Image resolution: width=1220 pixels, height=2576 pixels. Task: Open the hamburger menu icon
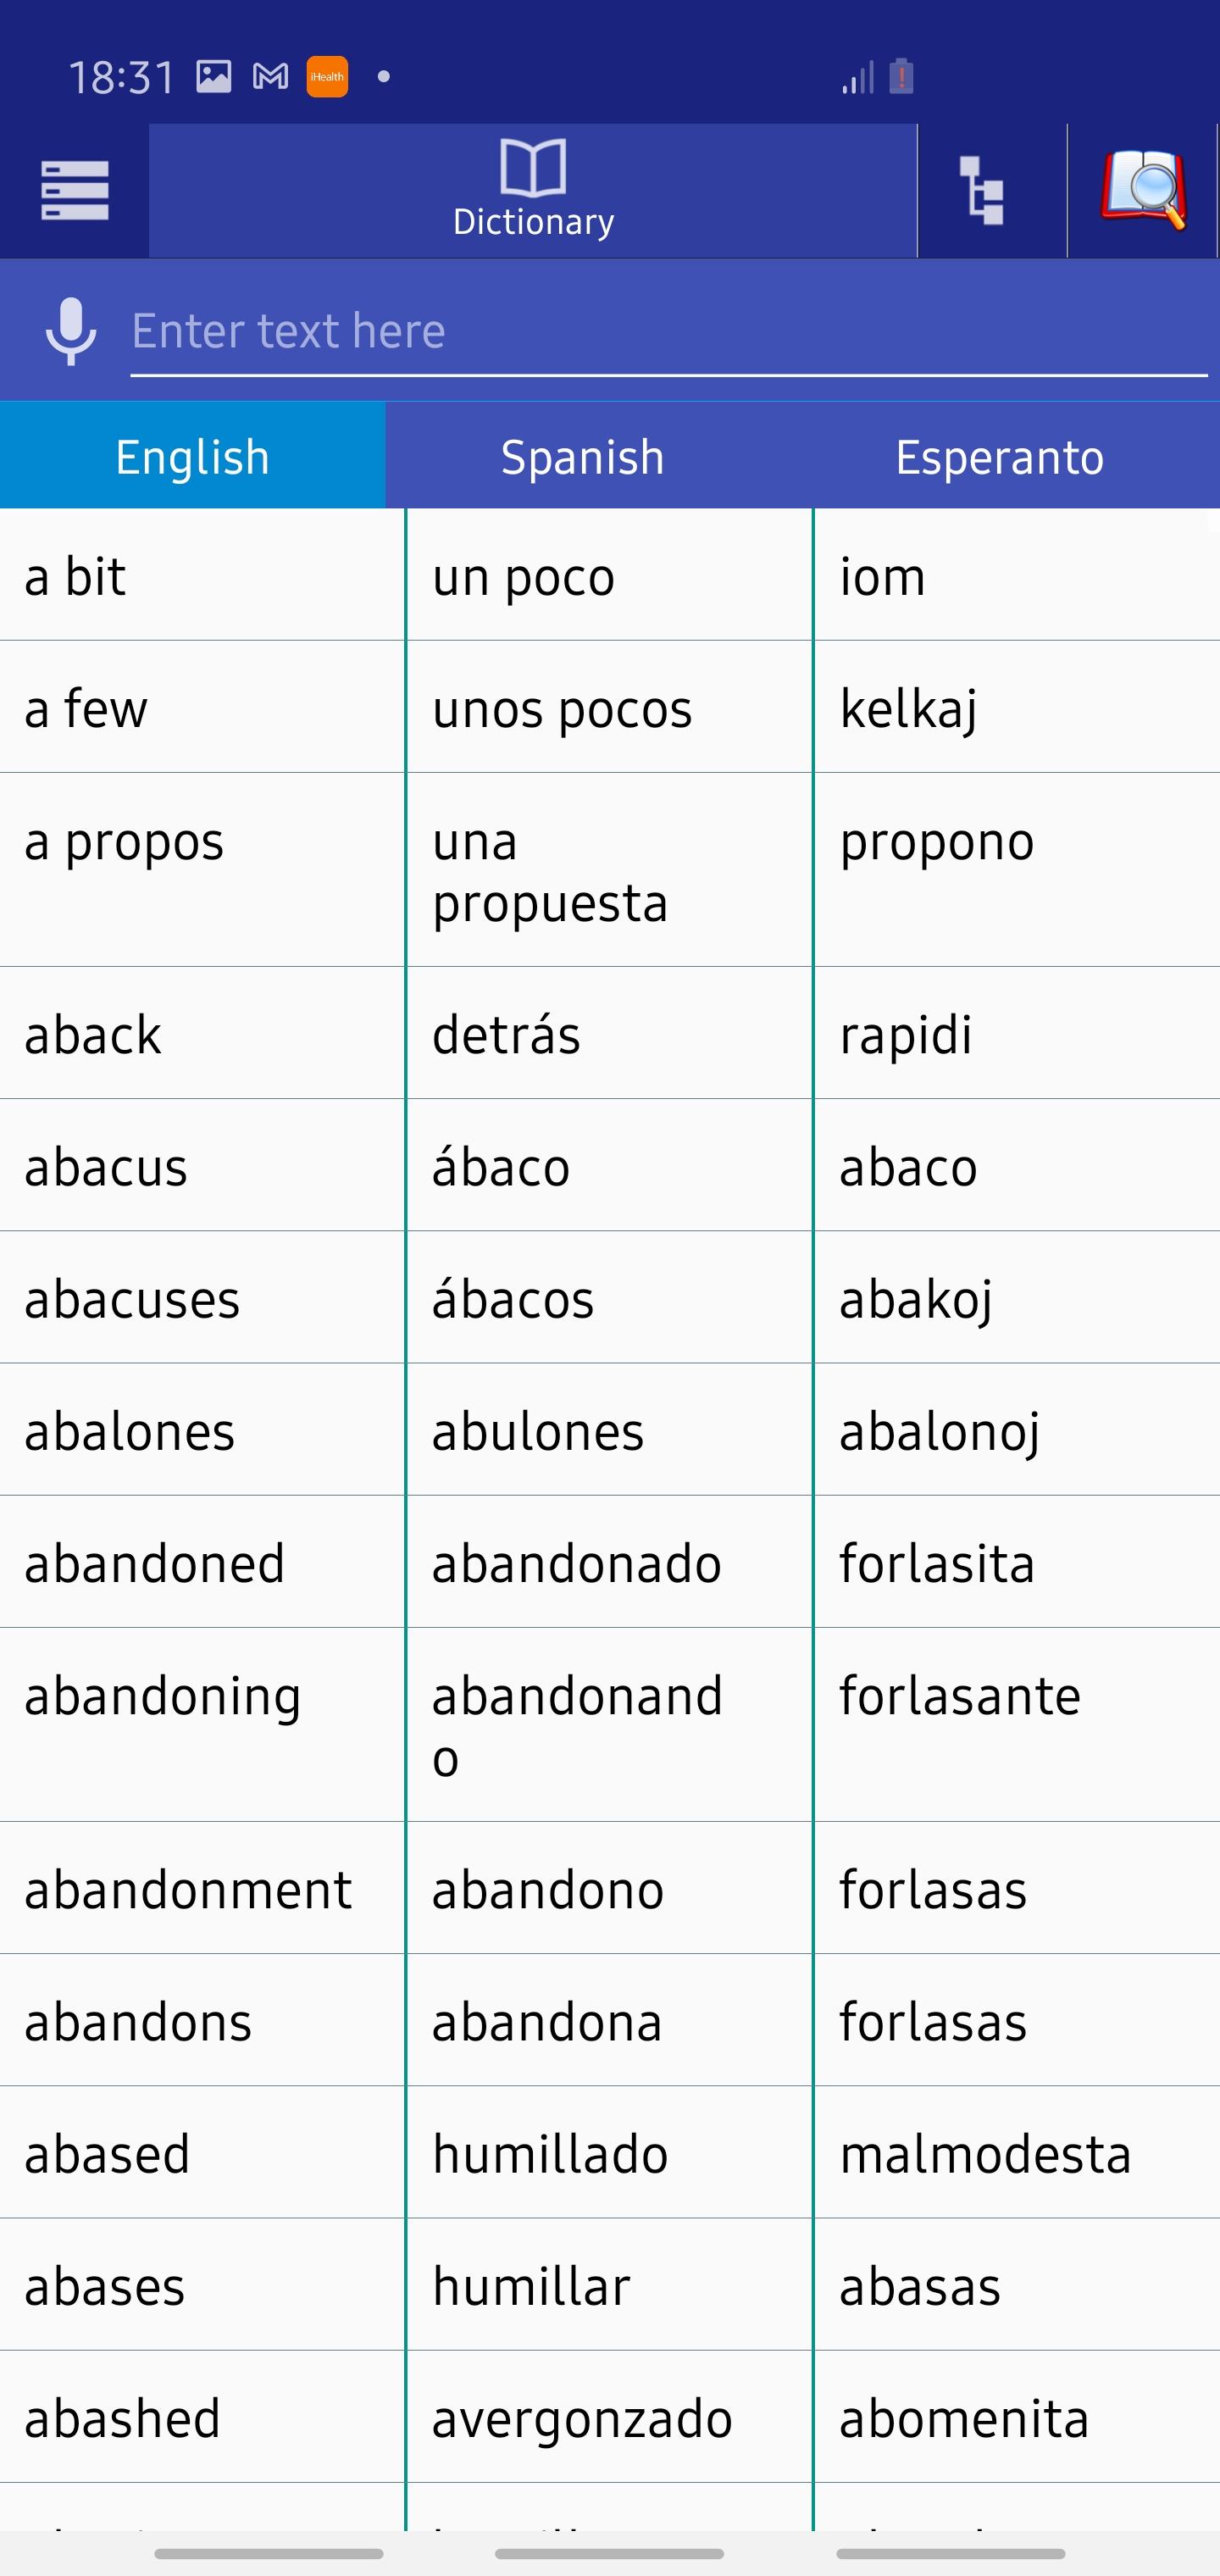(75, 190)
